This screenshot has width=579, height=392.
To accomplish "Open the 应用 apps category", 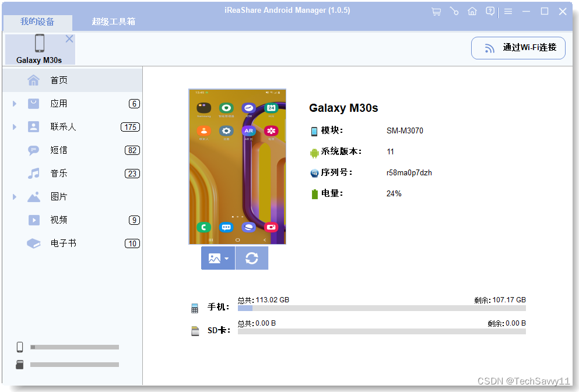I will click(72, 104).
